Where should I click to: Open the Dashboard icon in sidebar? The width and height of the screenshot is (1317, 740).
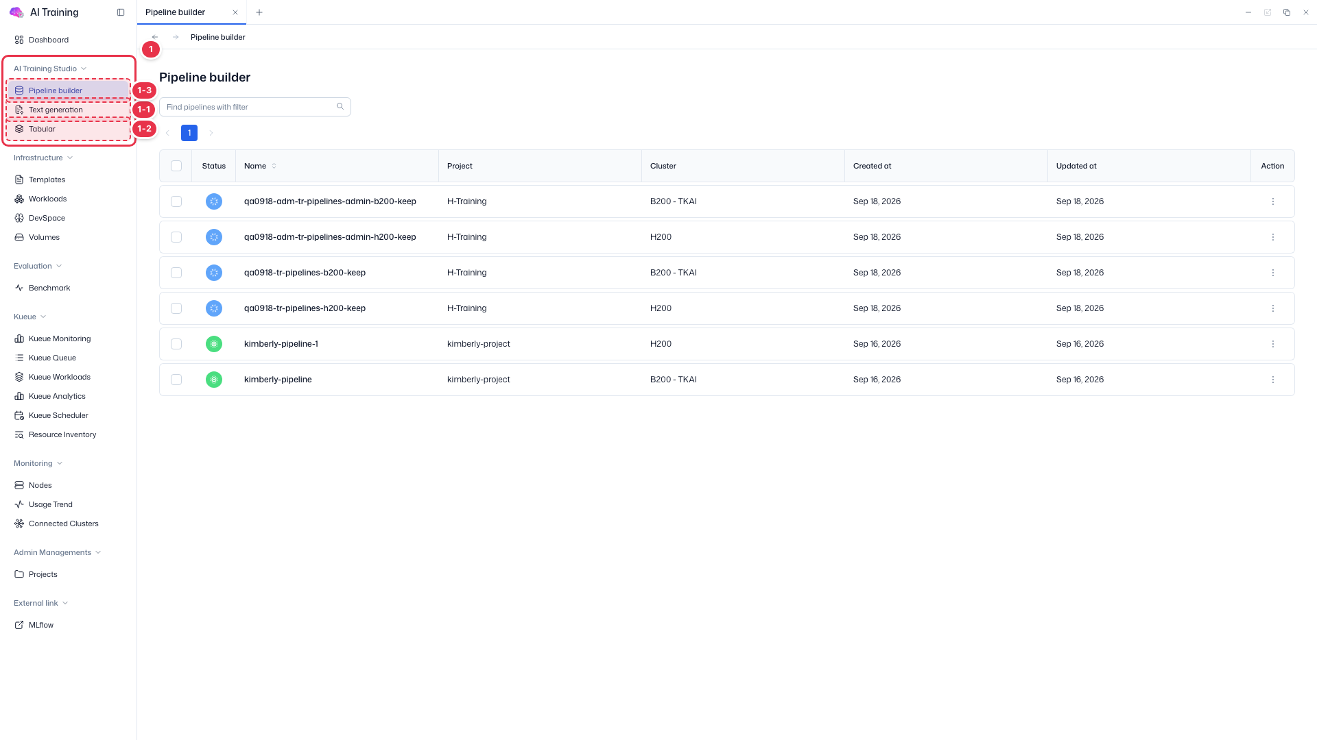(x=19, y=40)
